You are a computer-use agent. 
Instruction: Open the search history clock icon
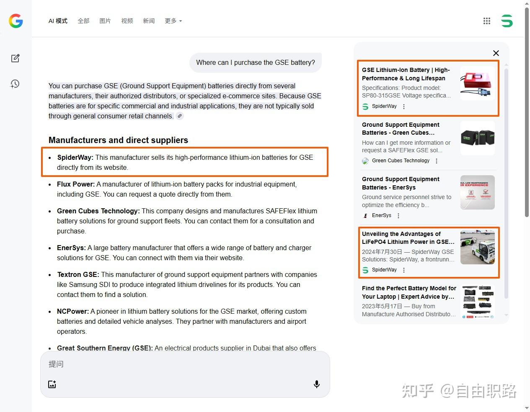coord(15,84)
